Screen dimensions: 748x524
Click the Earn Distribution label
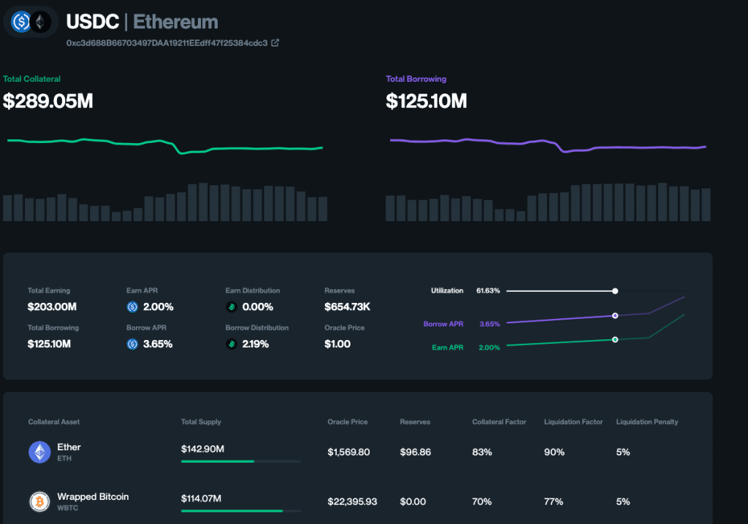click(253, 291)
